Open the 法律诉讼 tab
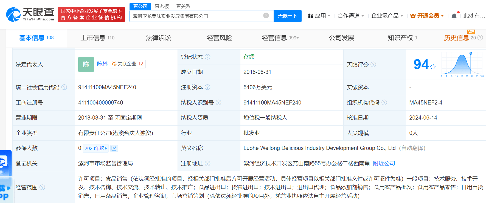 tap(158, 38)
